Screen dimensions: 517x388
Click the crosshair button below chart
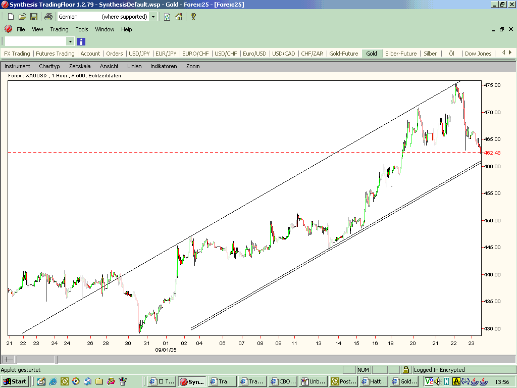click(8, 359)
